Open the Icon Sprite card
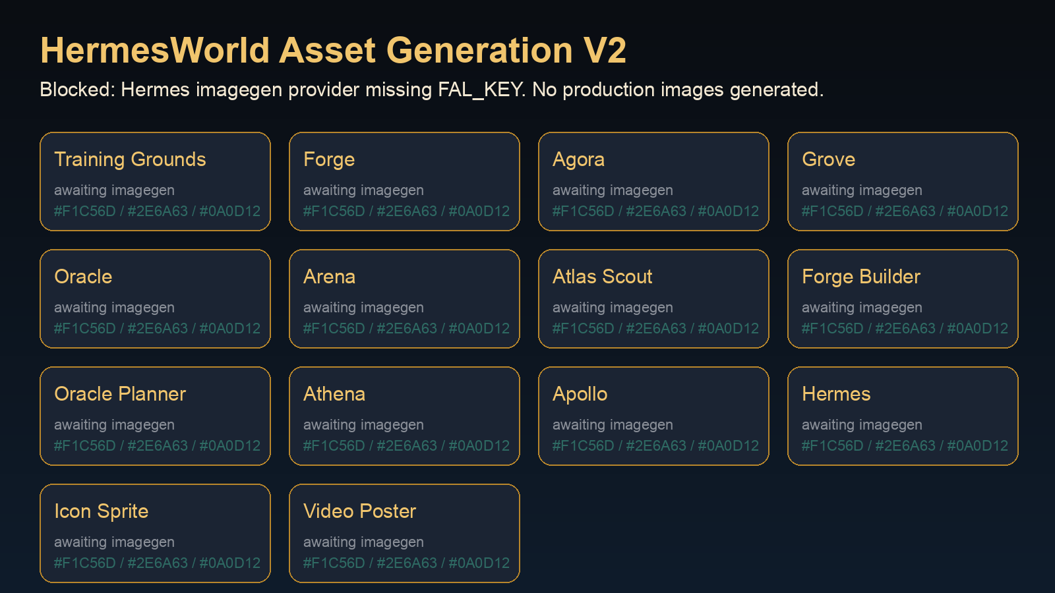 pyautogui.click(x=155, y=534)
